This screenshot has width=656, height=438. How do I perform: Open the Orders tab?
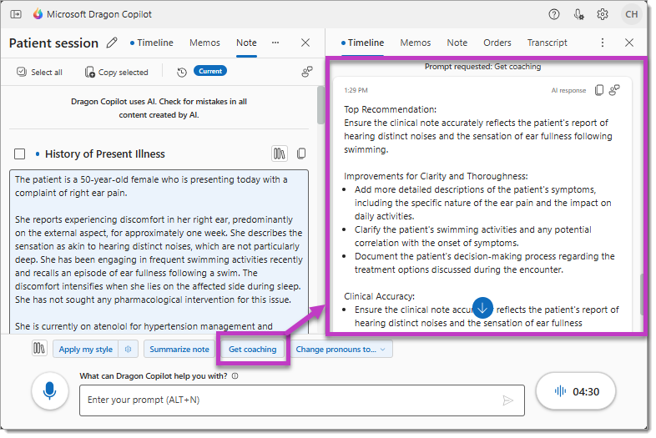click(x=497, y=43)
